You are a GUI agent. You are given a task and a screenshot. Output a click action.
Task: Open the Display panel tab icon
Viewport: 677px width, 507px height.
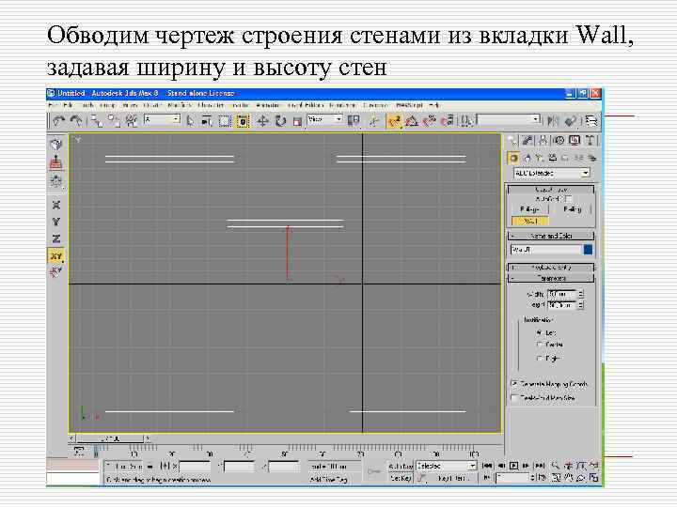pyautogui.click(x=575, y=141)
